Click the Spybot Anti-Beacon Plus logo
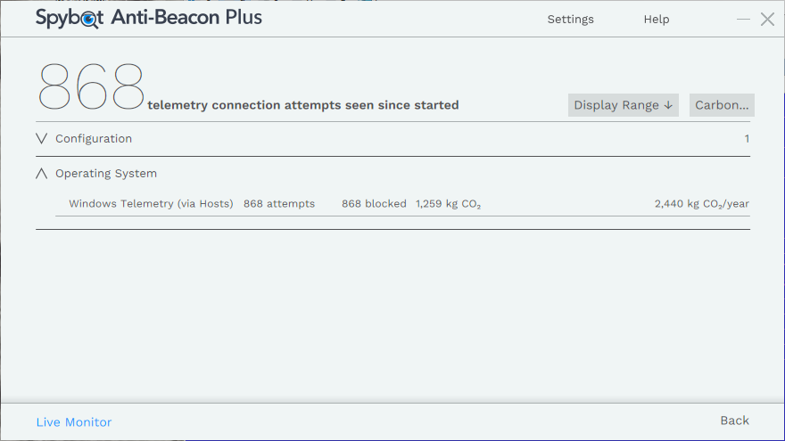This screenshot has width=785, height=441. point(148,17)
